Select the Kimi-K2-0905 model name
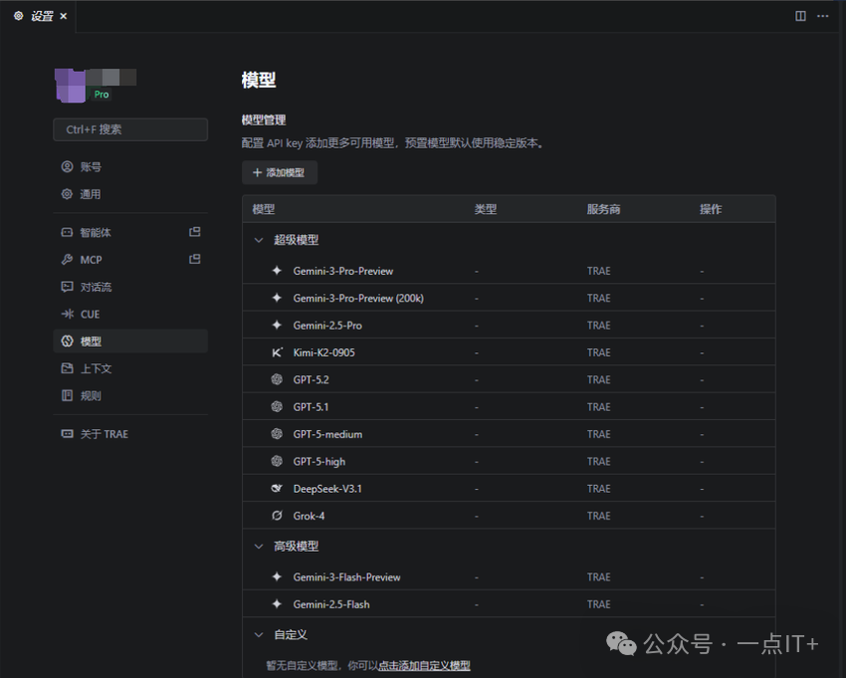Screen dimensions: 846x678 click(x=324, y=352)
